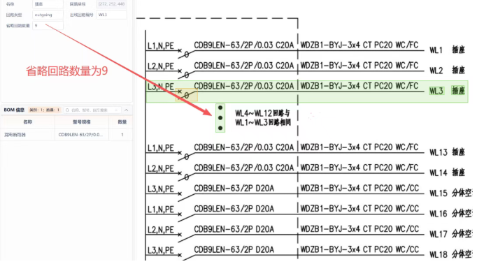Click breaker model CDB9LEN-63/2P/0.03 C20A on row WL1
The height and width of the screenshot is (271, 477).
(x=244, y=45)
